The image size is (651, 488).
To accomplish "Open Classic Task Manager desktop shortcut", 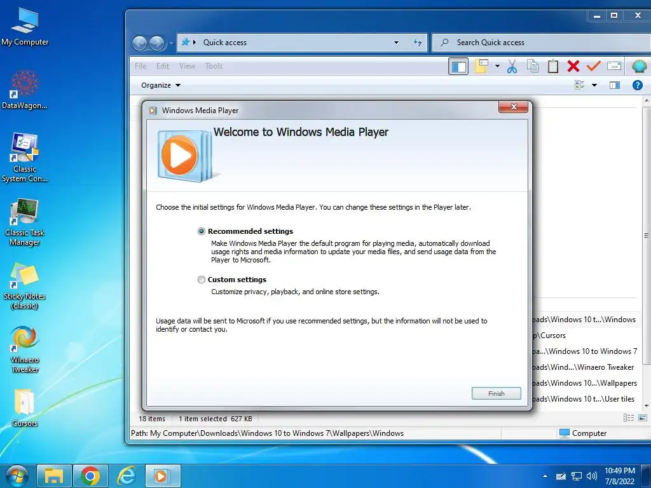I will (25, 222).
